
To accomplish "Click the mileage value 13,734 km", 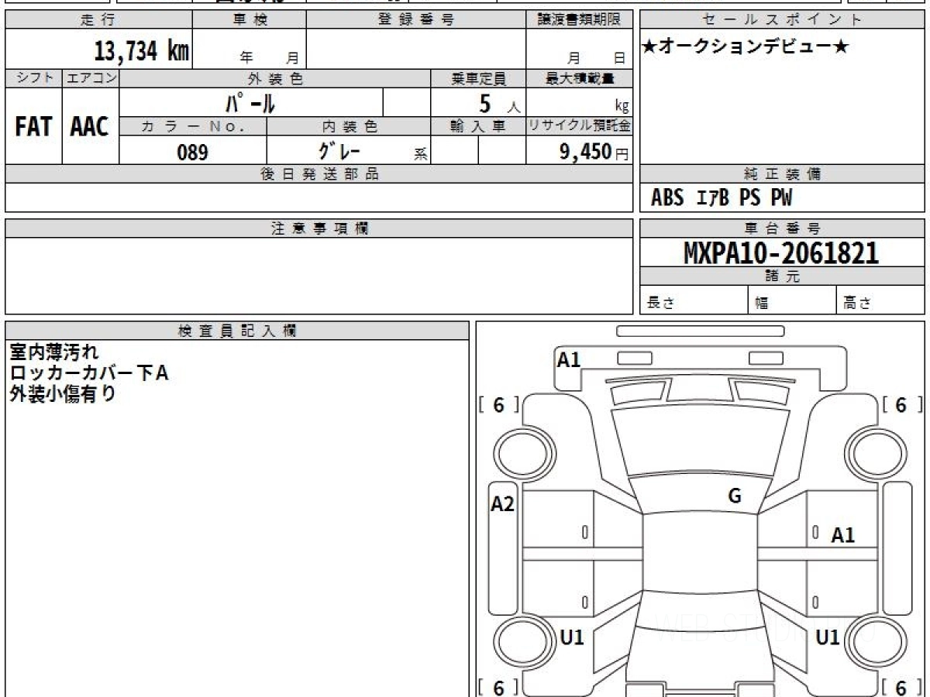I will coord(142,51).
